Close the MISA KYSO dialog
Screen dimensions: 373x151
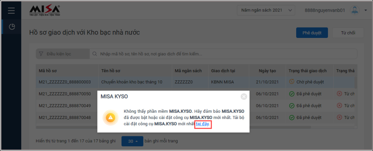point(244,96)
